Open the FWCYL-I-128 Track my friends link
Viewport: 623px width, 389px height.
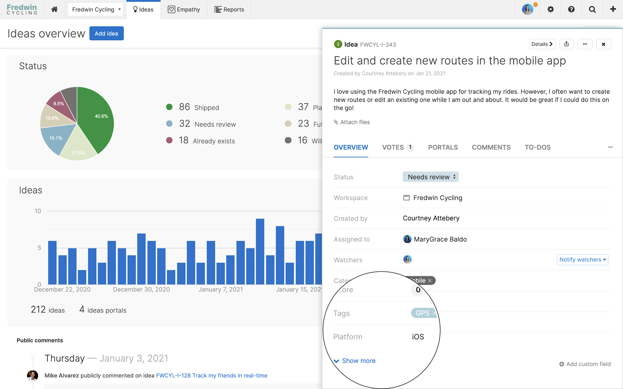212,376
